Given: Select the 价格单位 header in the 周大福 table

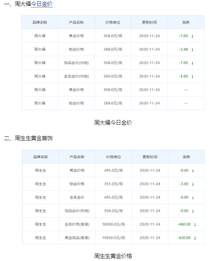Looking at the screenshot, I should click(x=113, y=22).
